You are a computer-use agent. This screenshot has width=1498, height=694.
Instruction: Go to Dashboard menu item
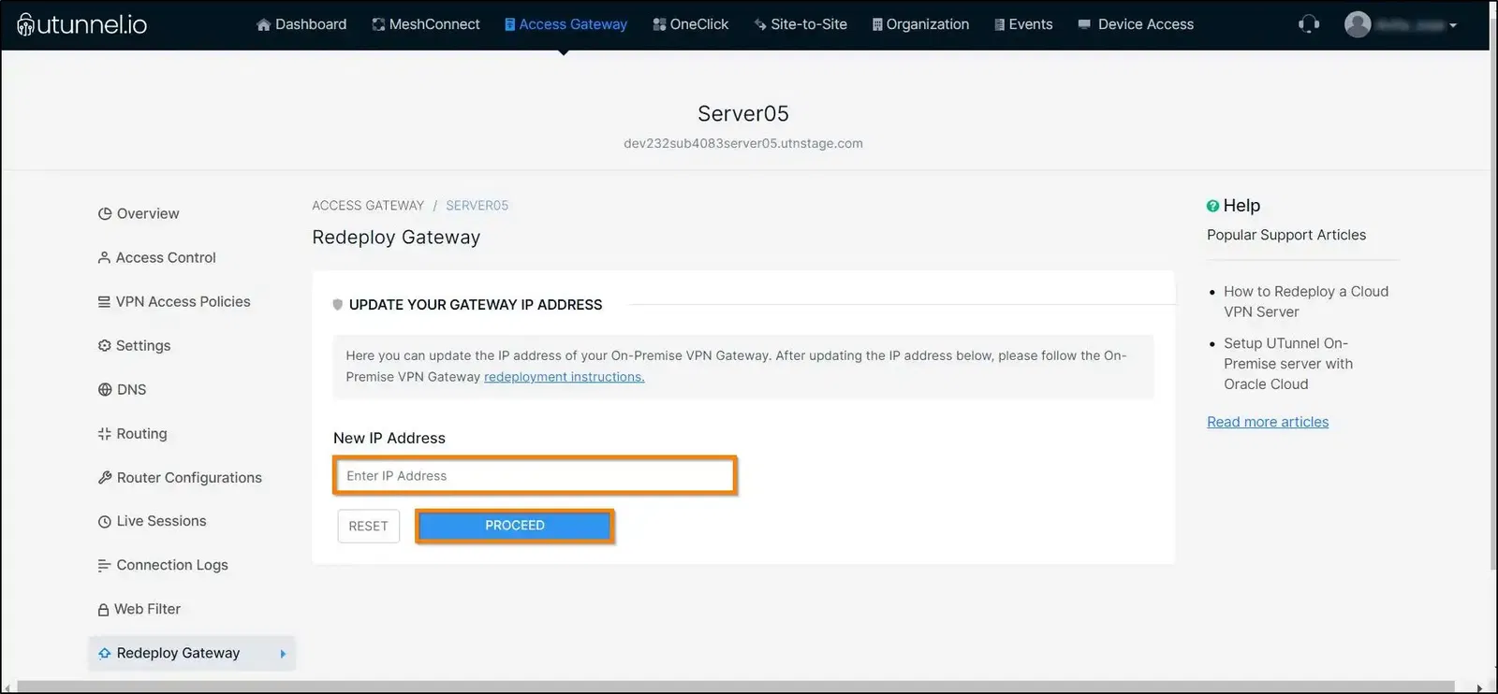311,24
